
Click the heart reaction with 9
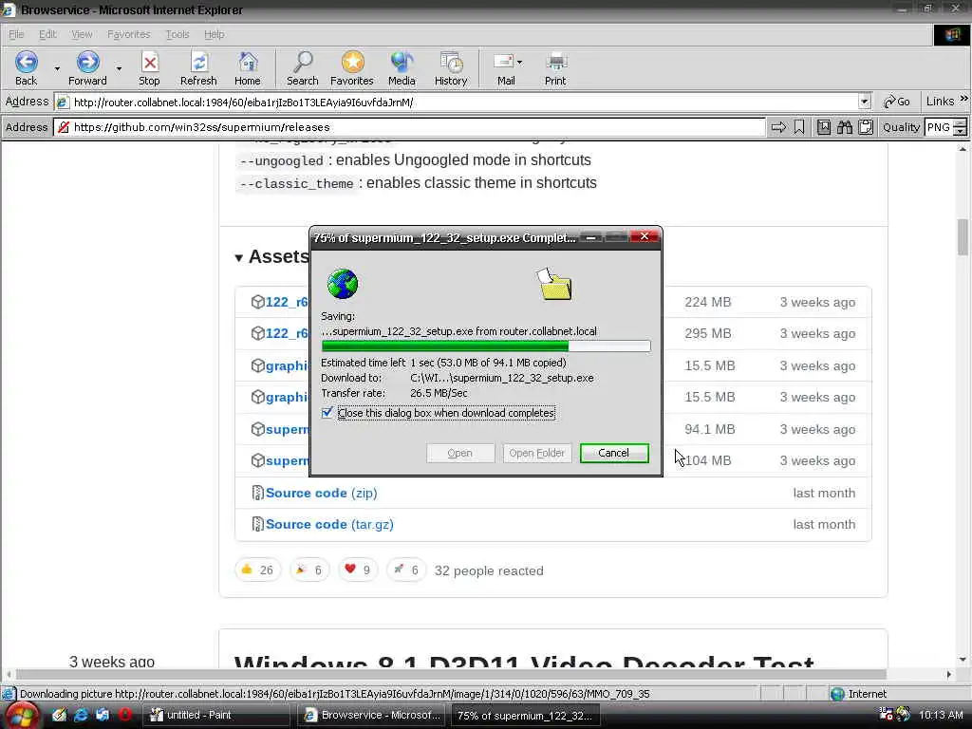click(x=358, y=570)
